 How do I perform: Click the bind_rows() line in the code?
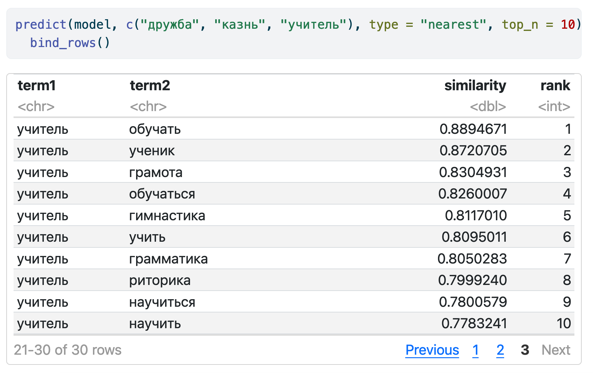pos(70,43)
